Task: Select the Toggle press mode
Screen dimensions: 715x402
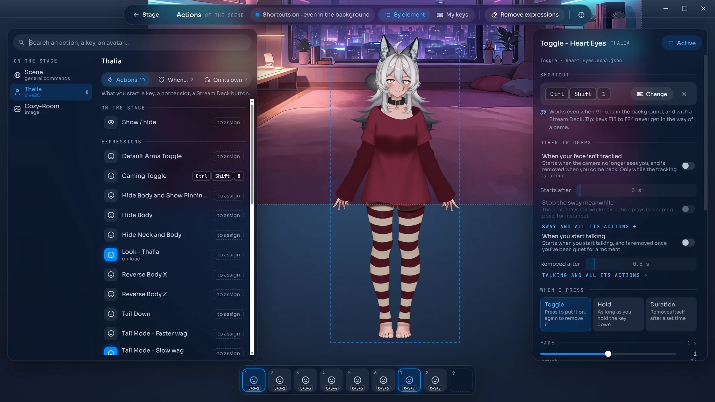Action: [x=565, y=314]
